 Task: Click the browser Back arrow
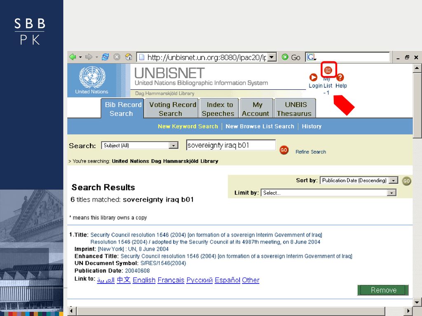pyautogui.click(x=73, y=57)
